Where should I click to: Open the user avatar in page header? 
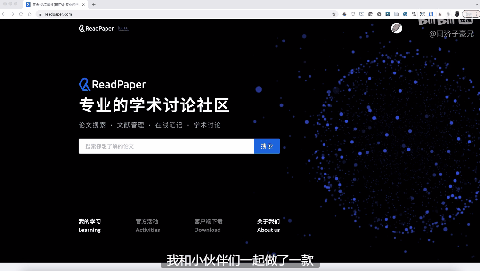click(x=397, y=28)
